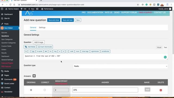Image resolution: width=174 pixels, height=98 pixels.
Task: Click the img quicktag button
Action: (x=55, y=51)
